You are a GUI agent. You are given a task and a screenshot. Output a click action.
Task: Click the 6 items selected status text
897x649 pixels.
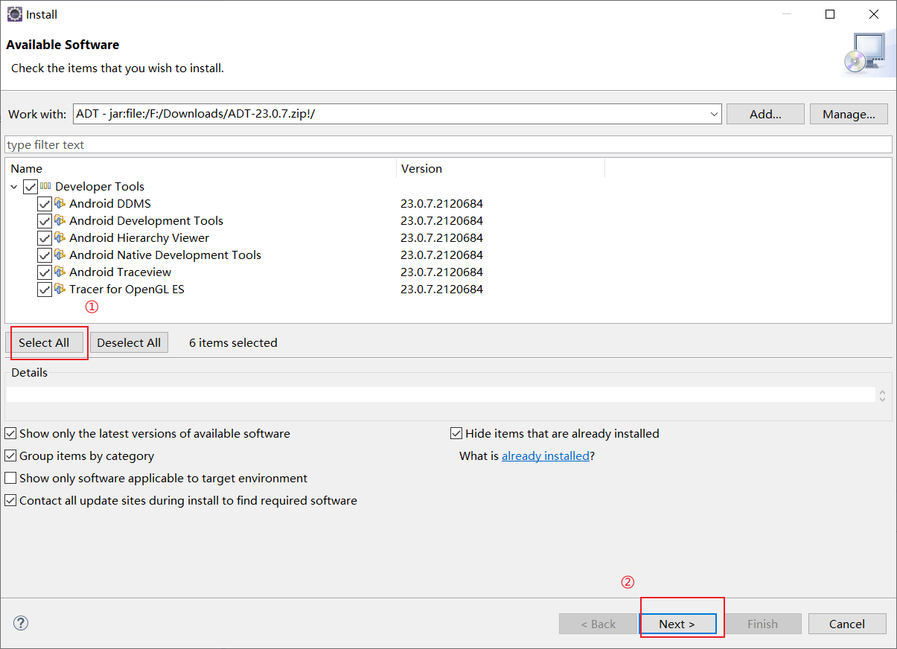pos(233,342)
